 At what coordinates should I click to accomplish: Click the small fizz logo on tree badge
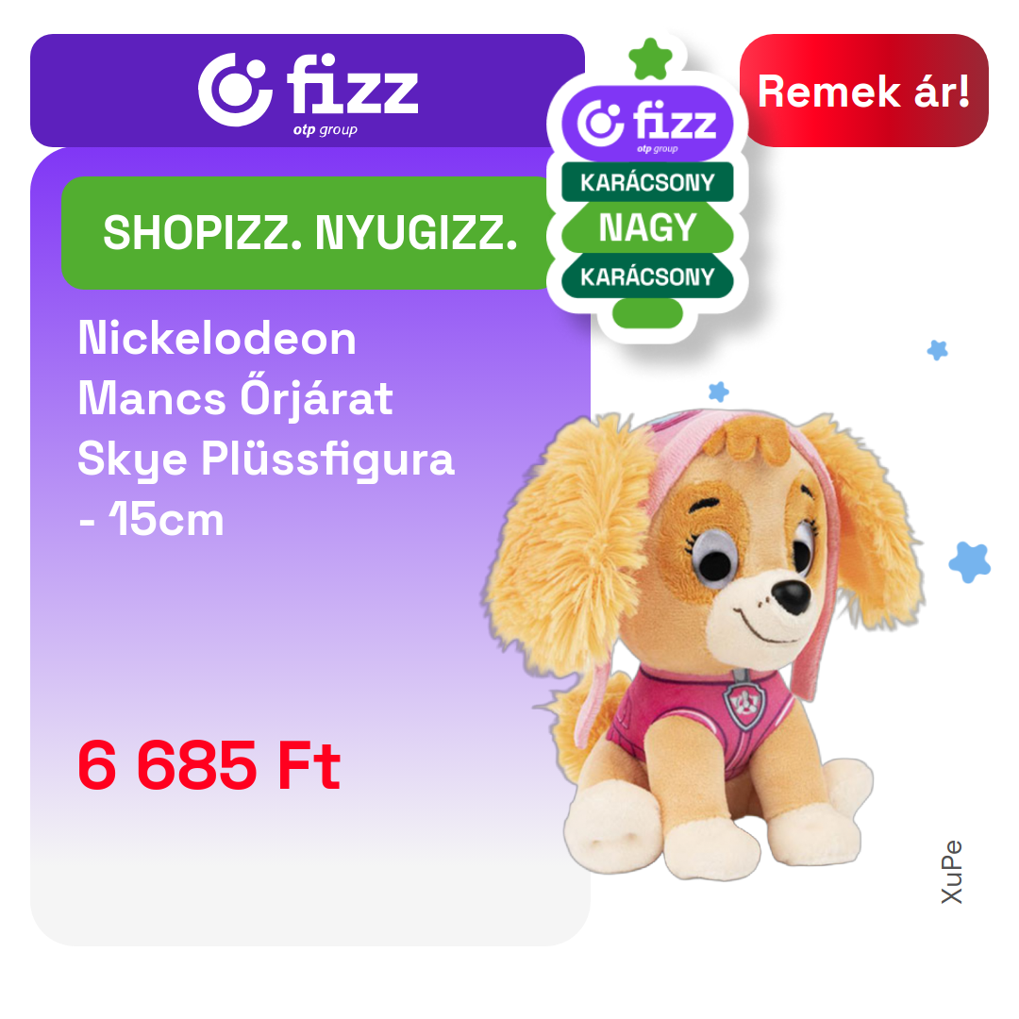click(x=647, y=124)
